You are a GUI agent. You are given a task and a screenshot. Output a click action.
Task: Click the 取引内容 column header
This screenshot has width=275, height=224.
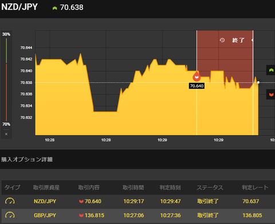(89, 187)
